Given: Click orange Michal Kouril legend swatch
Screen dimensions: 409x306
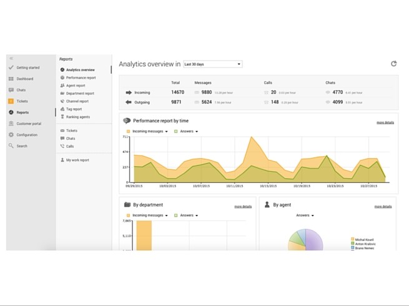Looking at the screenshot, I should [x=353, y=239].
